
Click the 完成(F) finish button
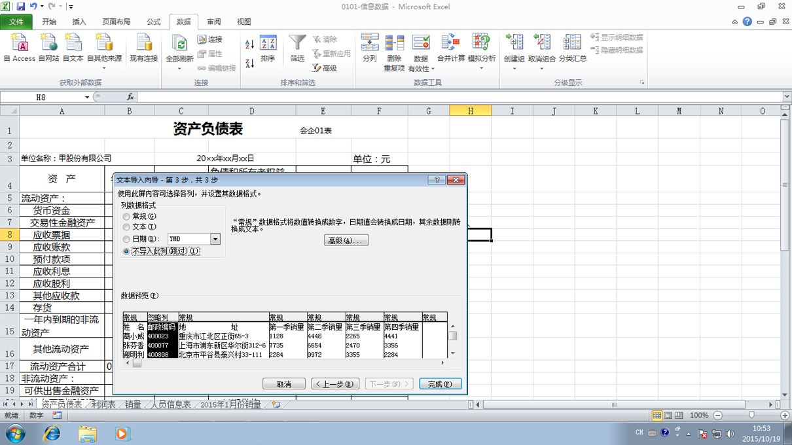(441, 384)
